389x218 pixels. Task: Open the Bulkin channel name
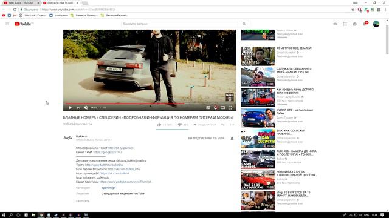[80, 136]
